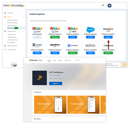The image size is (130, 126).
Task: Open Outbound Calling
Action: coord(12,23)
